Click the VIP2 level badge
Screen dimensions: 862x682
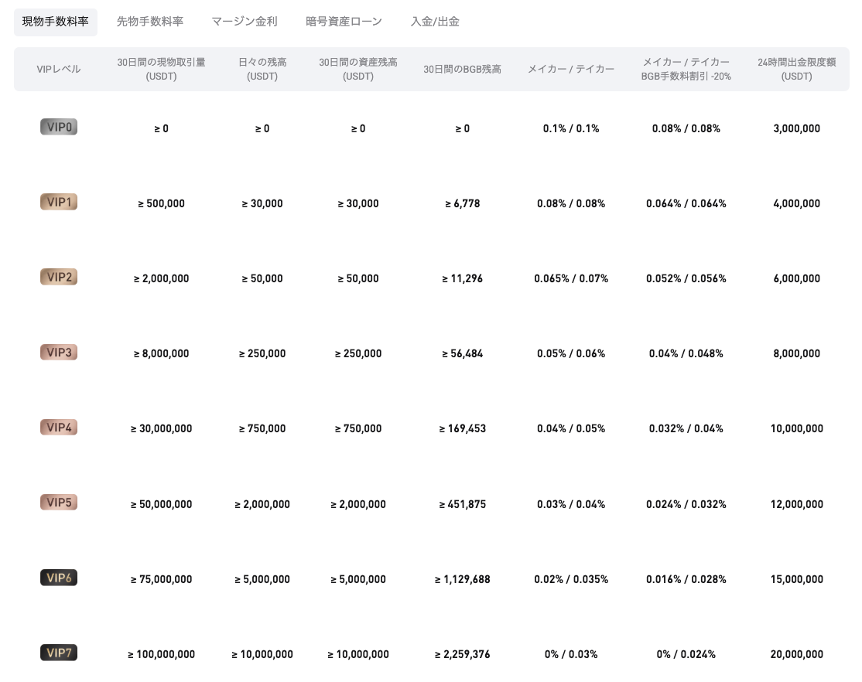59,277
